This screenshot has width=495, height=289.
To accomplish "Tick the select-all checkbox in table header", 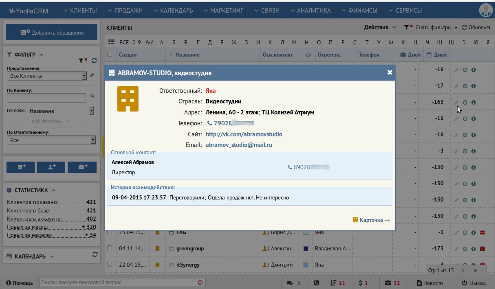I will click(x=110, y=54).
